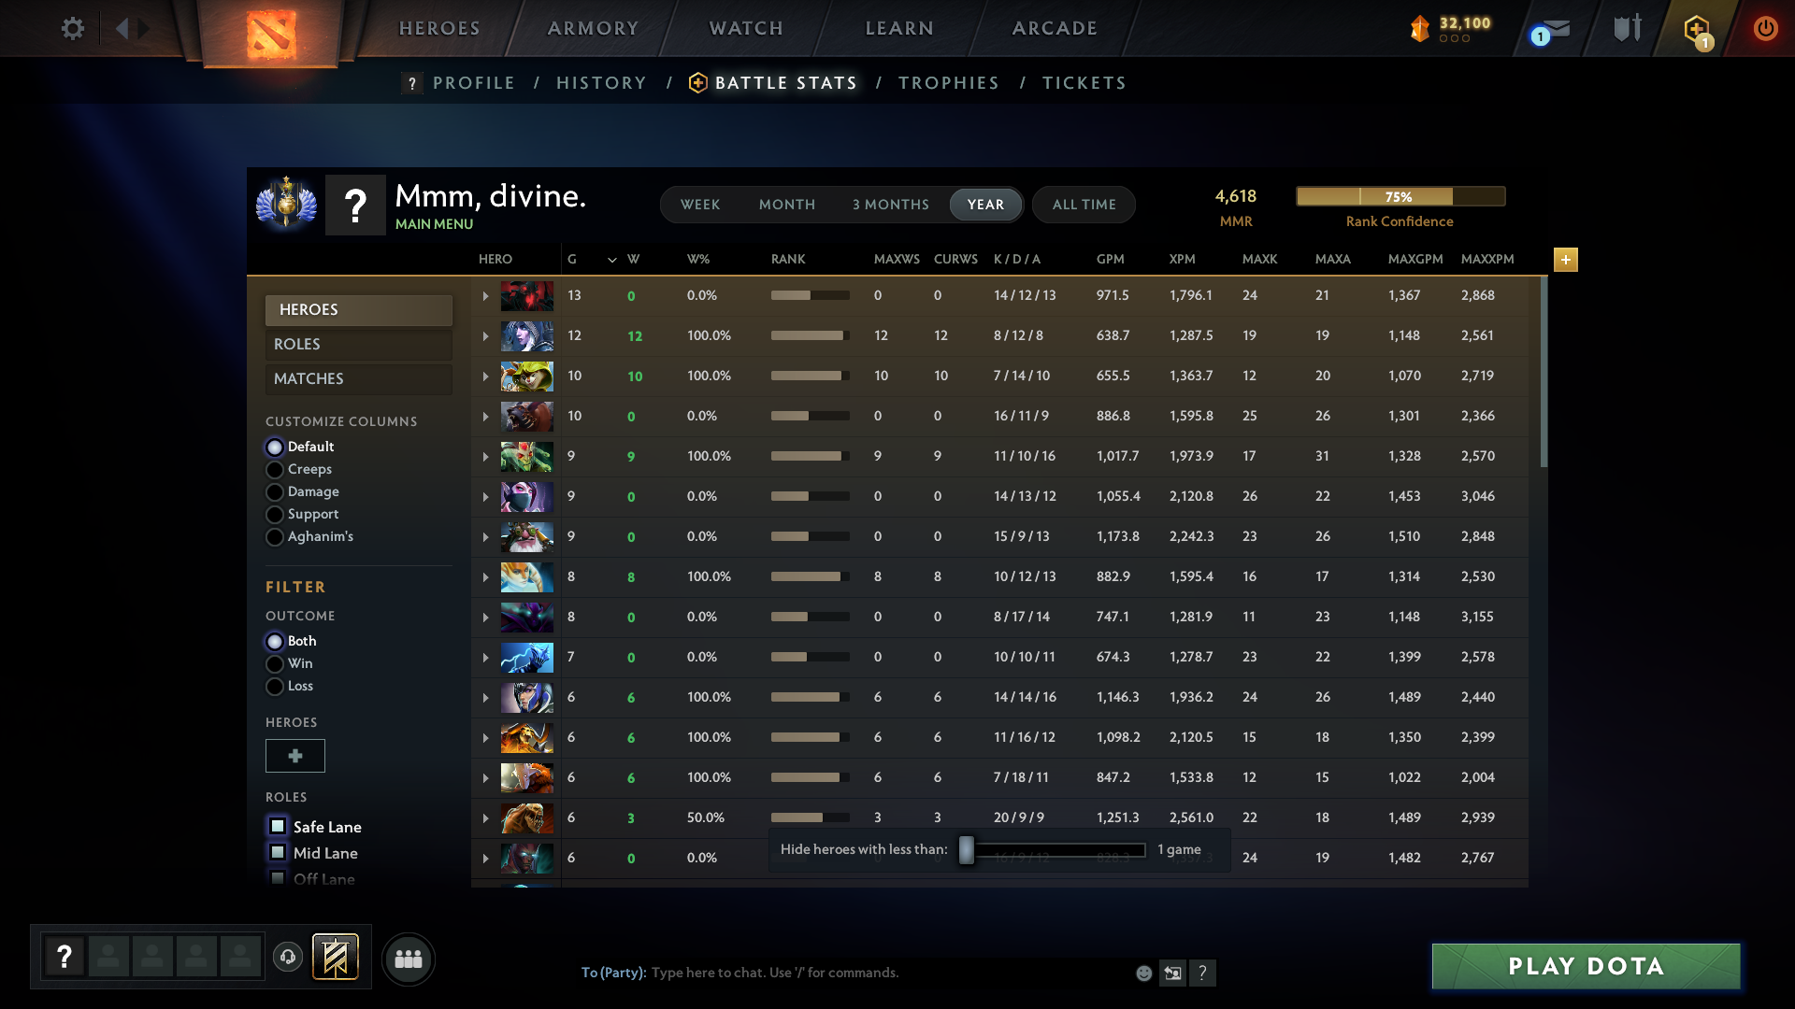Click the power button to quit
This screenshot has height=1009, width=1795.
tap(1765, 28)
